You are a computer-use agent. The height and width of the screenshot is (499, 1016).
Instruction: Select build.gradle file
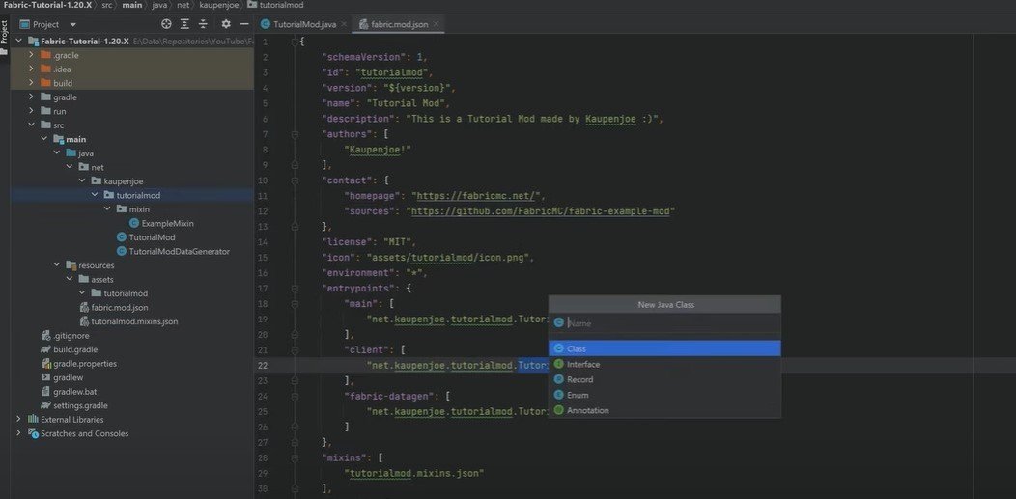click(x=75, y=349)
